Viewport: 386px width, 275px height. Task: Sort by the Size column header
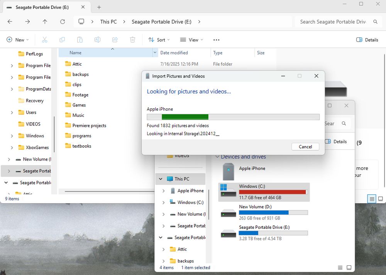pyautogui.click(x=265, y=52)
